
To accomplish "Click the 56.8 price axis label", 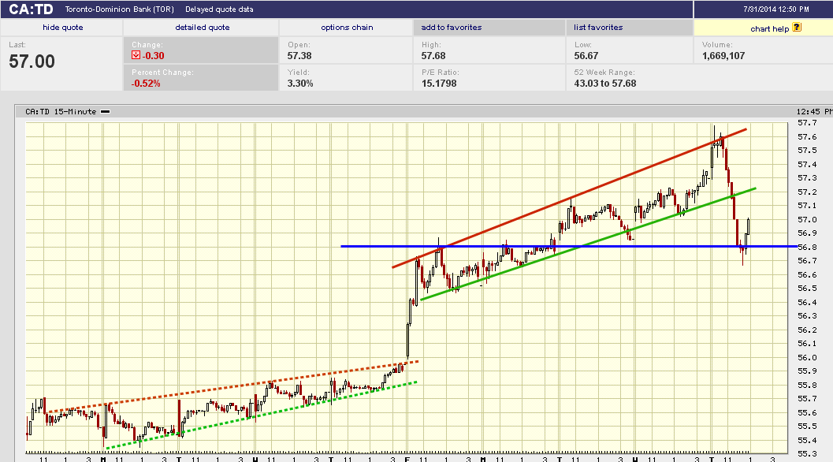I will 807,248.
